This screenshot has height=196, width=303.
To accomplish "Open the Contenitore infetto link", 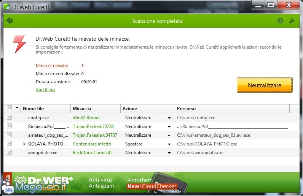I will pyautogui.click(x=92, y=144).
